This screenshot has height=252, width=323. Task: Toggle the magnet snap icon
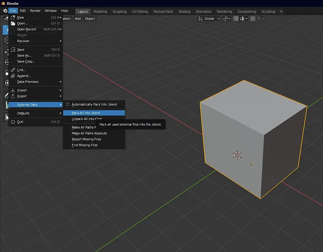coord(236,19)
